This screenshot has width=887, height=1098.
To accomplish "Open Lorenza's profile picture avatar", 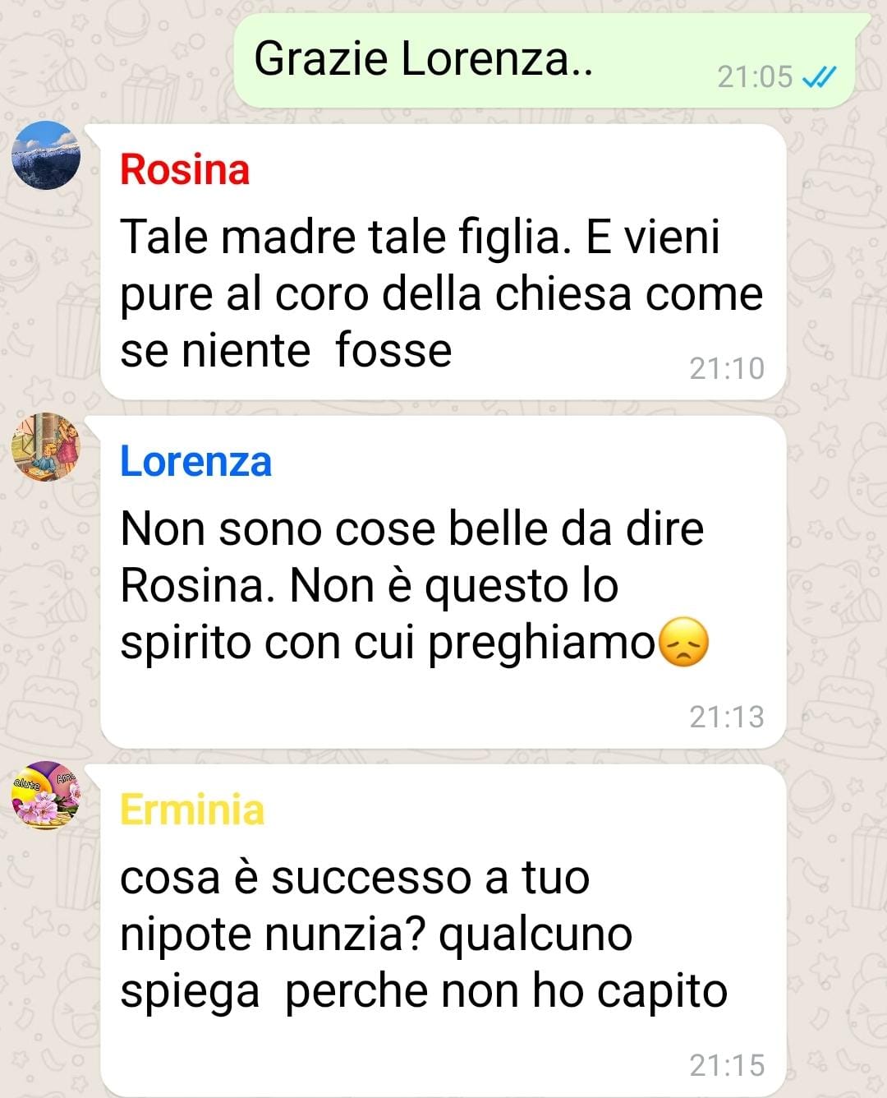I will [x=46, y=447].
